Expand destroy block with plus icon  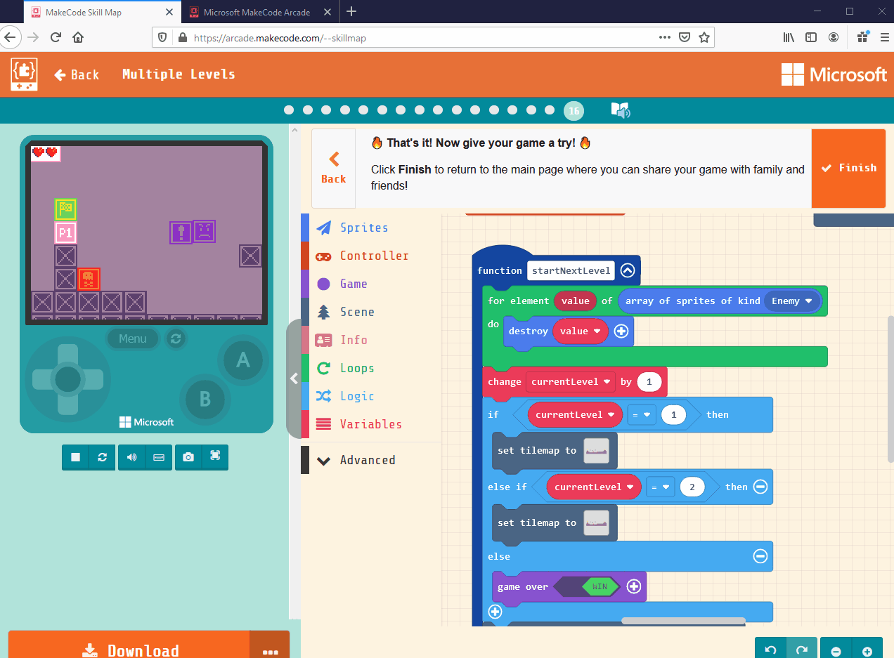coord(621,331)
